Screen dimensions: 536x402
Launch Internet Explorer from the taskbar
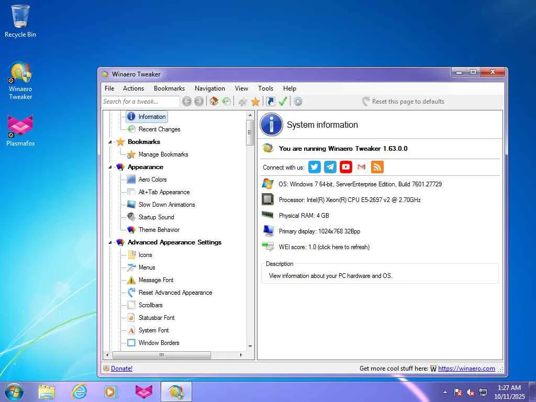(x=79, y=392)
